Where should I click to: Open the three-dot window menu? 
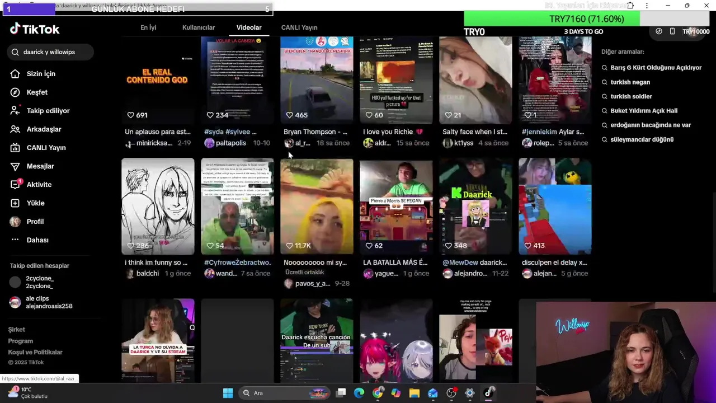(x=647, y=6)
